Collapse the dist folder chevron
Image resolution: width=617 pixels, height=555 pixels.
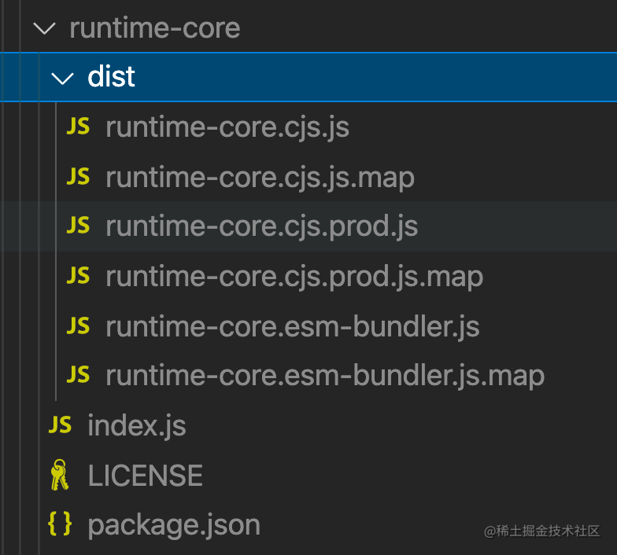62,77
